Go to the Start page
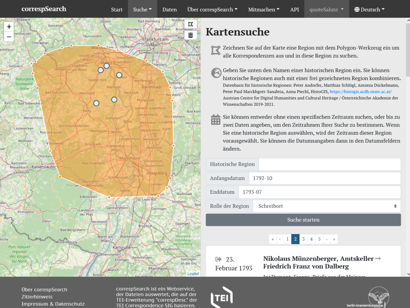 click(x=117, y=9)
